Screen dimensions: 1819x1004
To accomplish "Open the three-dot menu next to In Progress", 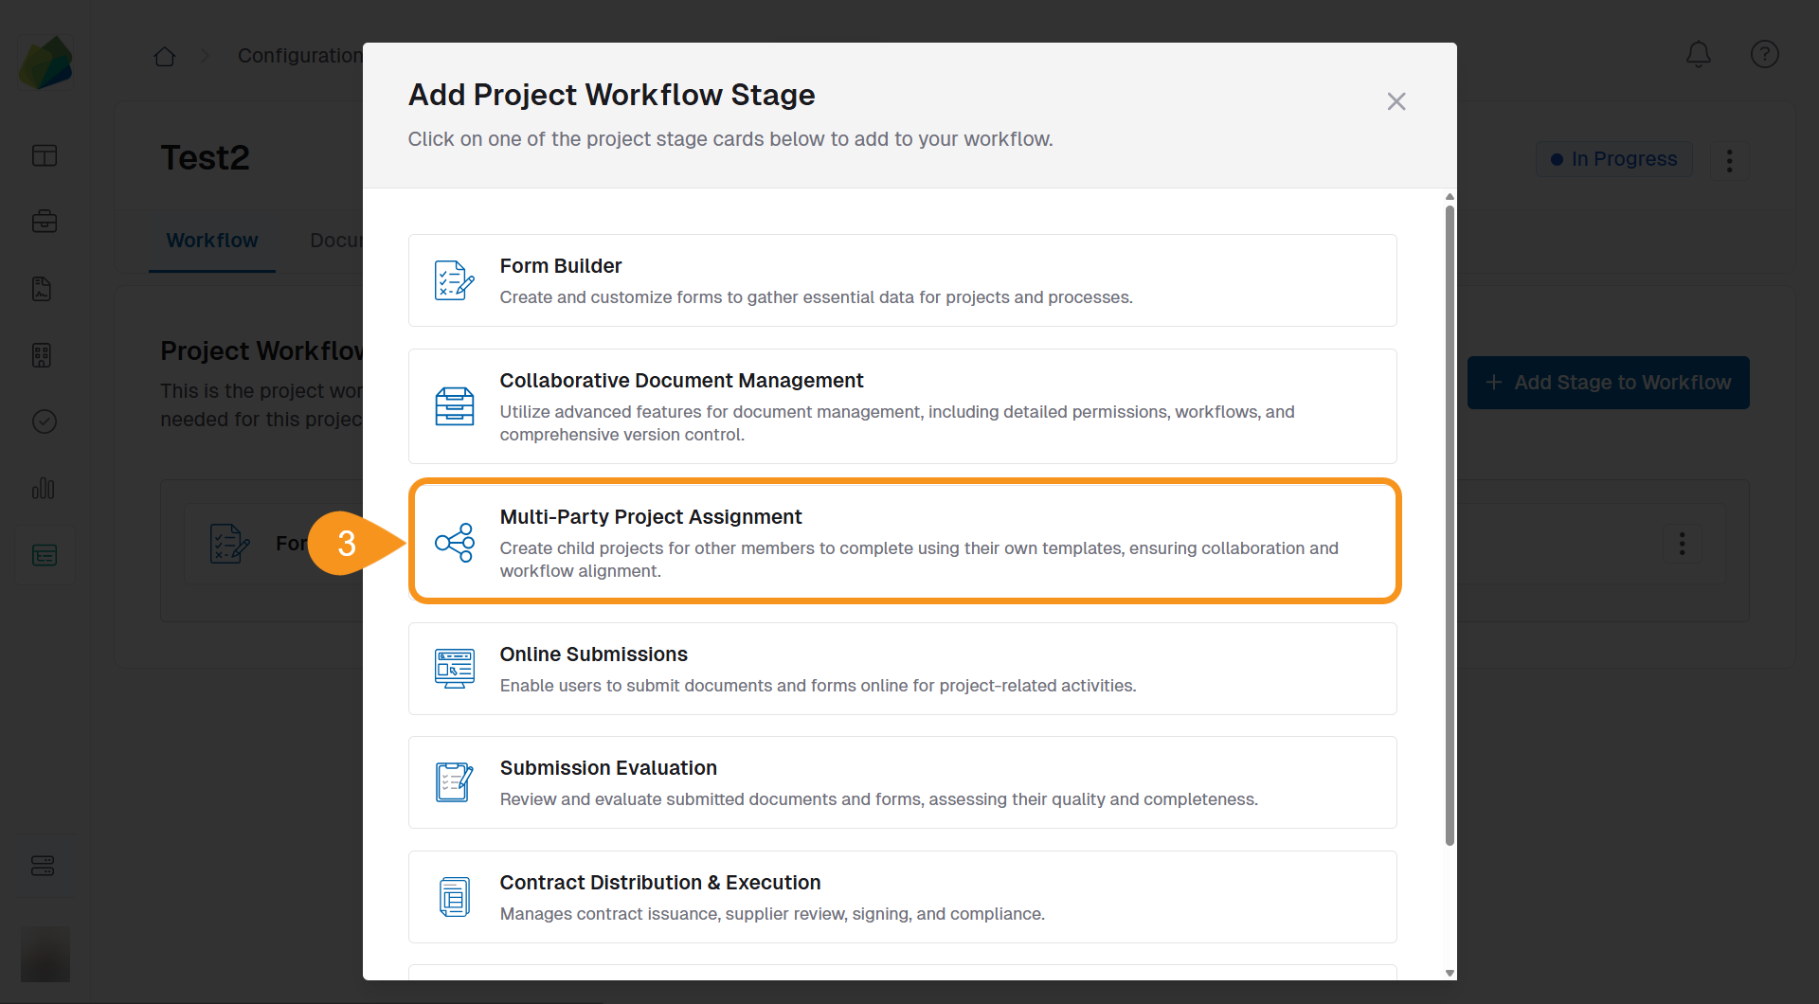I will click(1728, 159).
